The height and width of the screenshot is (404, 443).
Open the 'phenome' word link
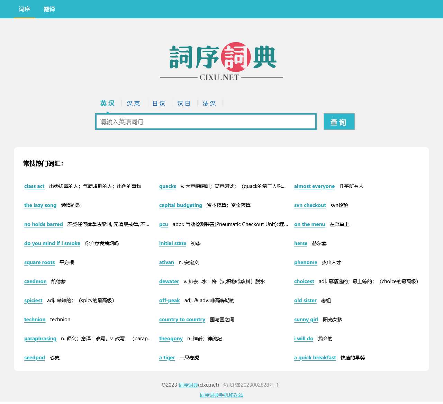(x=306, y=262)
